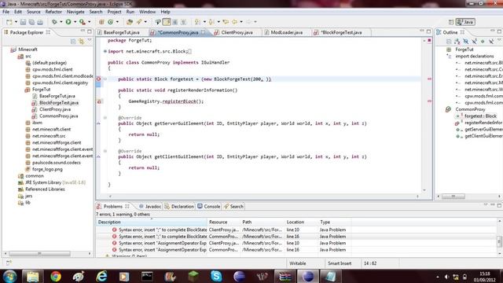The height and width of the screenshot is (283, 503).
Task: Open Skype from the taskbar
Action: coord(216,276)
